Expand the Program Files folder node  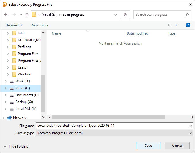pyautogui.click(x=8, y=54)
